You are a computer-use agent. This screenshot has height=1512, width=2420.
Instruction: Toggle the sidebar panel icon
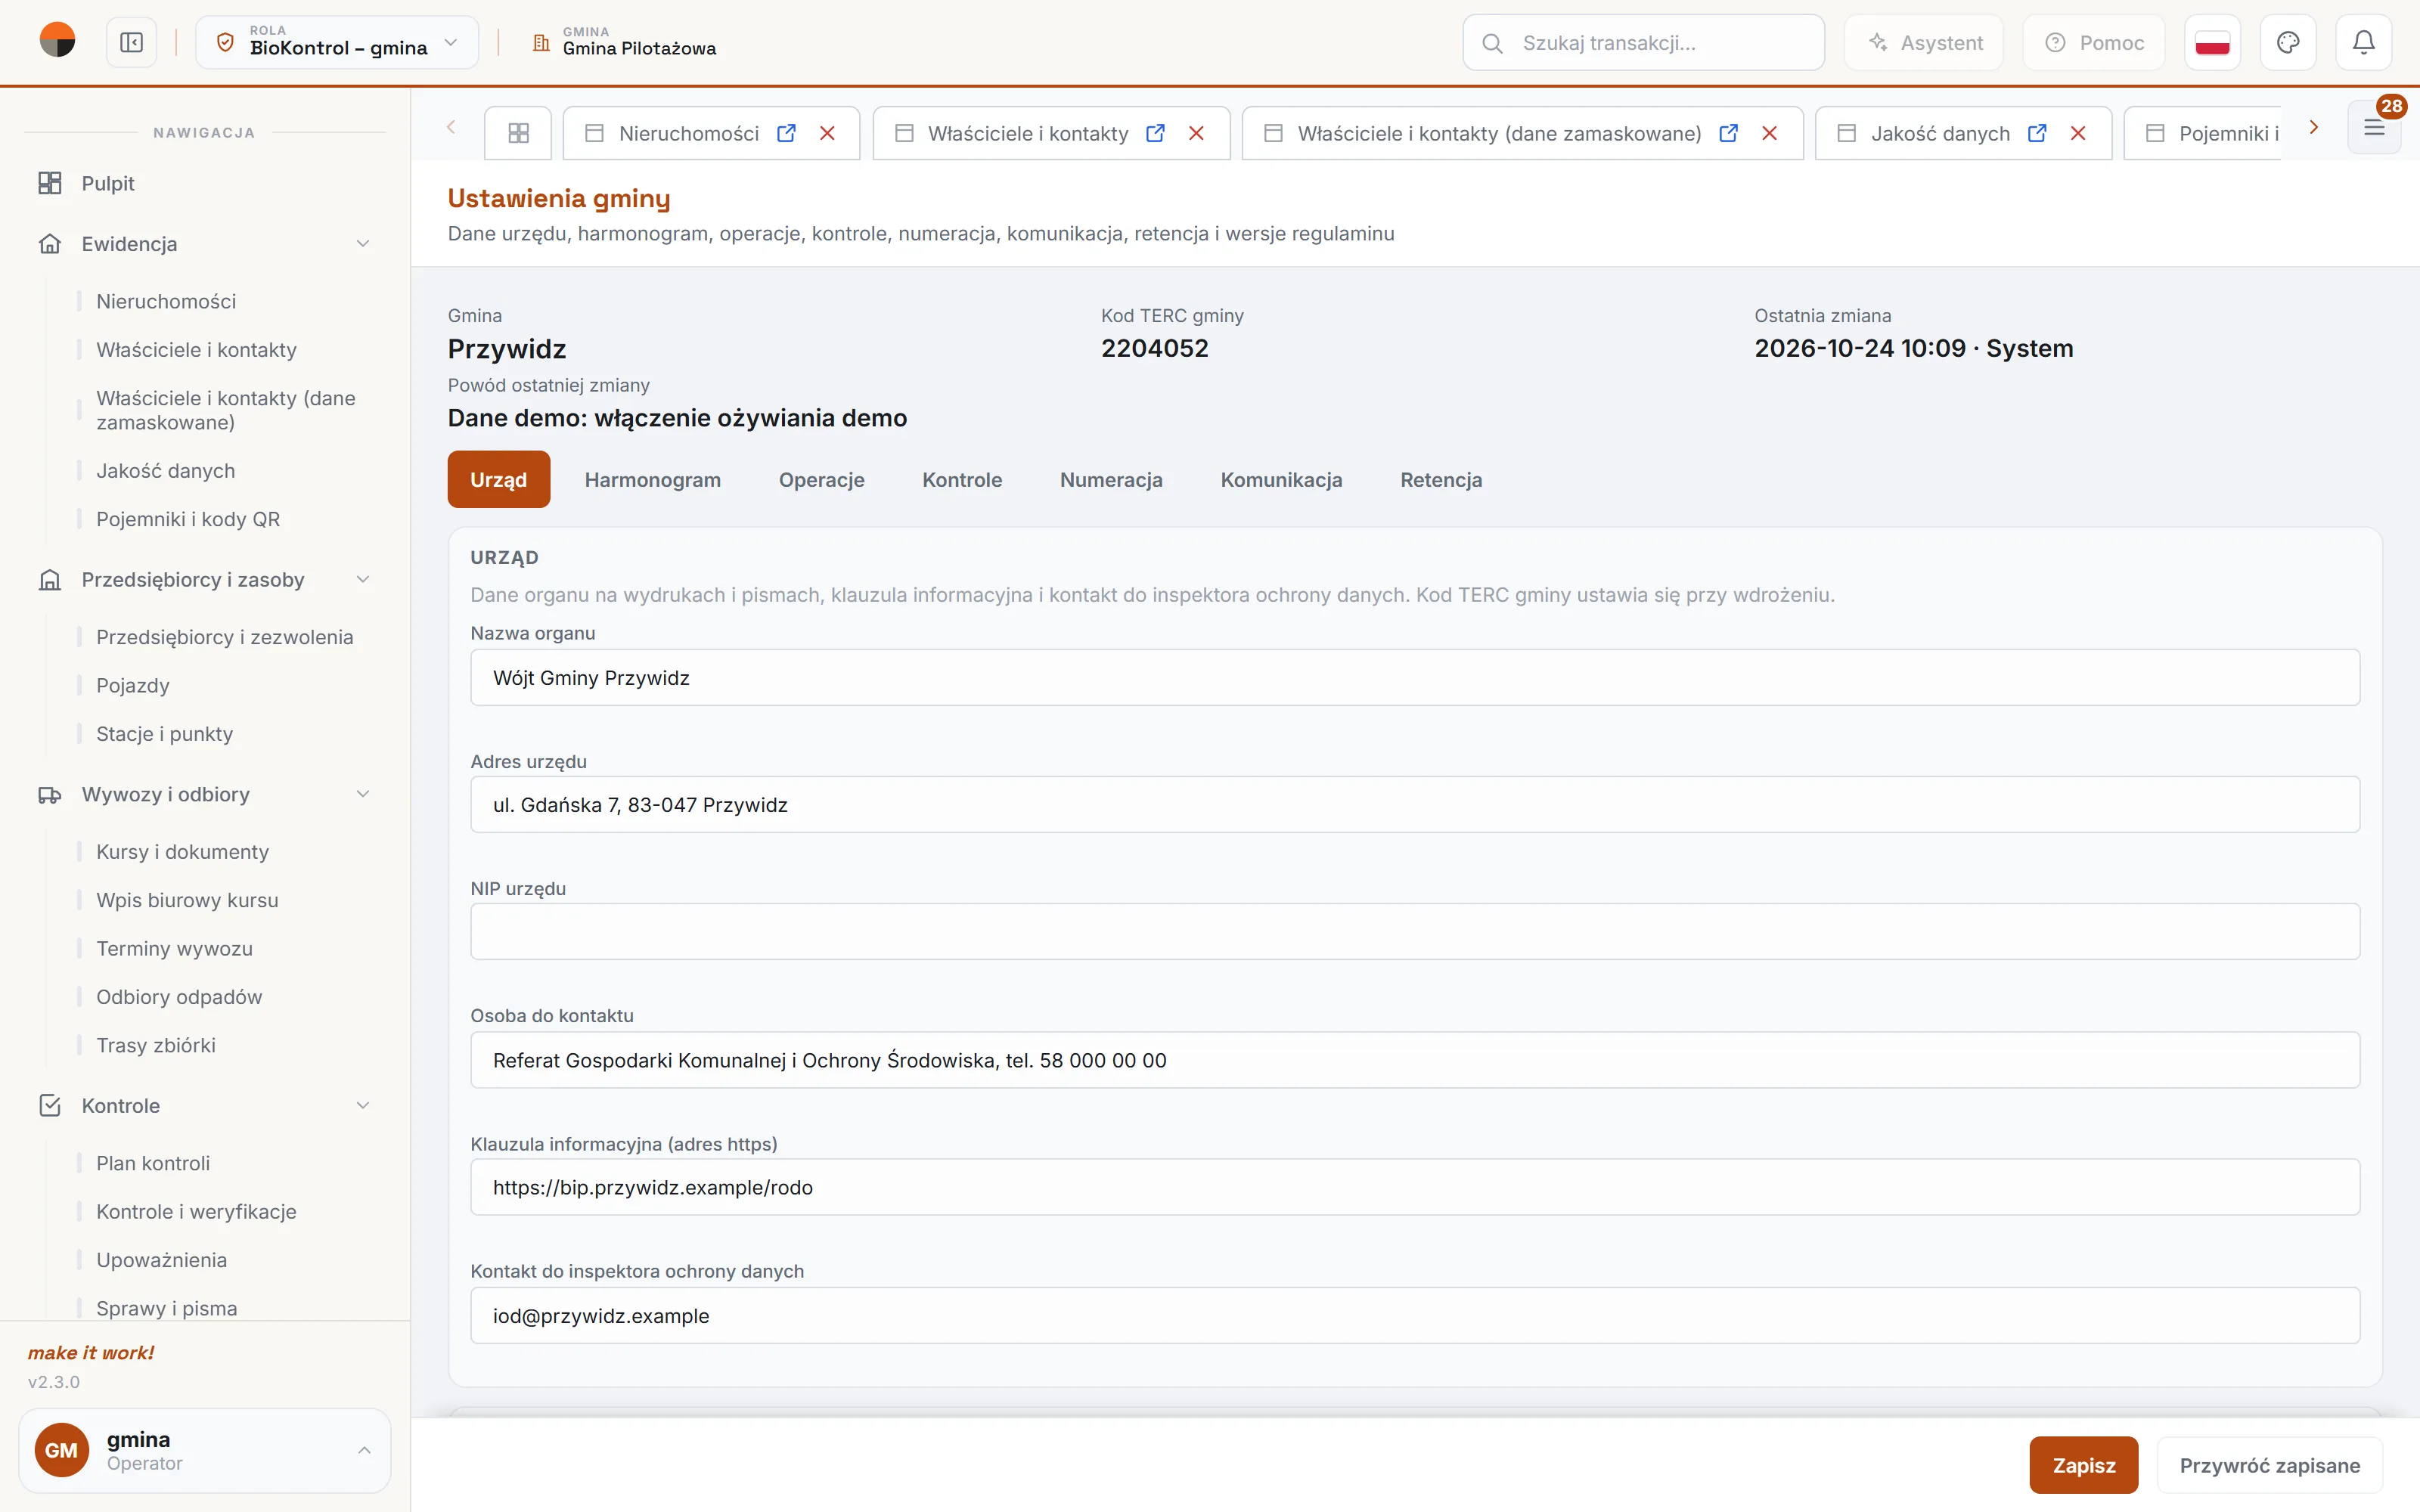click(131, 42)
